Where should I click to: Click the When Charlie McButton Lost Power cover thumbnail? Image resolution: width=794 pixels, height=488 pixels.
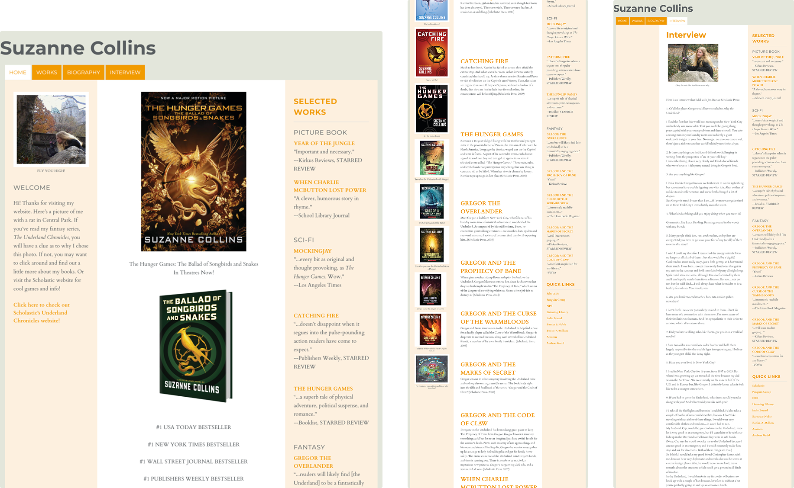432,369
